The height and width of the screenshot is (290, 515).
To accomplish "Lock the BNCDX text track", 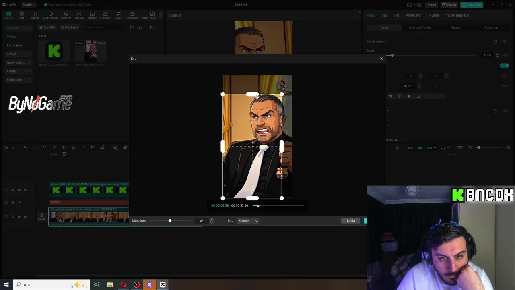I will tap(12, 202).
